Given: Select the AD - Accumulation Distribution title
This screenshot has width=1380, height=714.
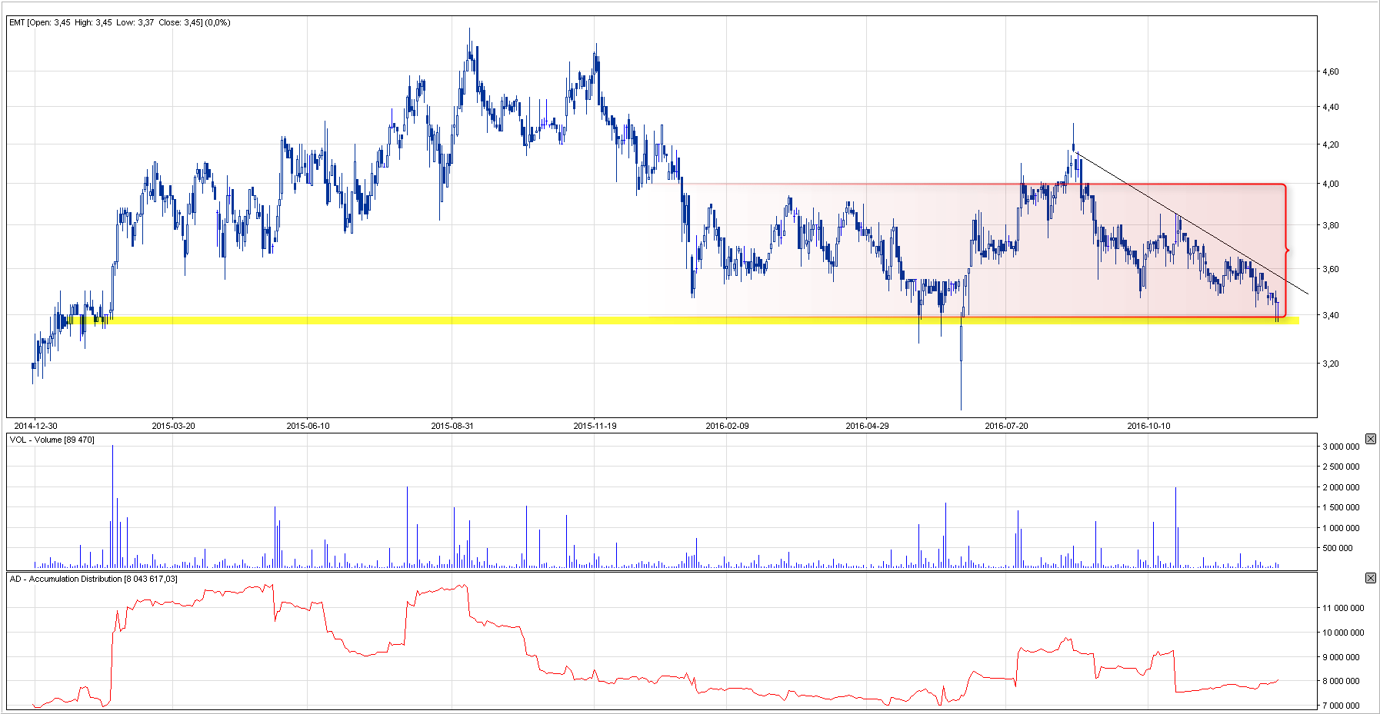Looking at the screenshot, I should click(93, 579).
